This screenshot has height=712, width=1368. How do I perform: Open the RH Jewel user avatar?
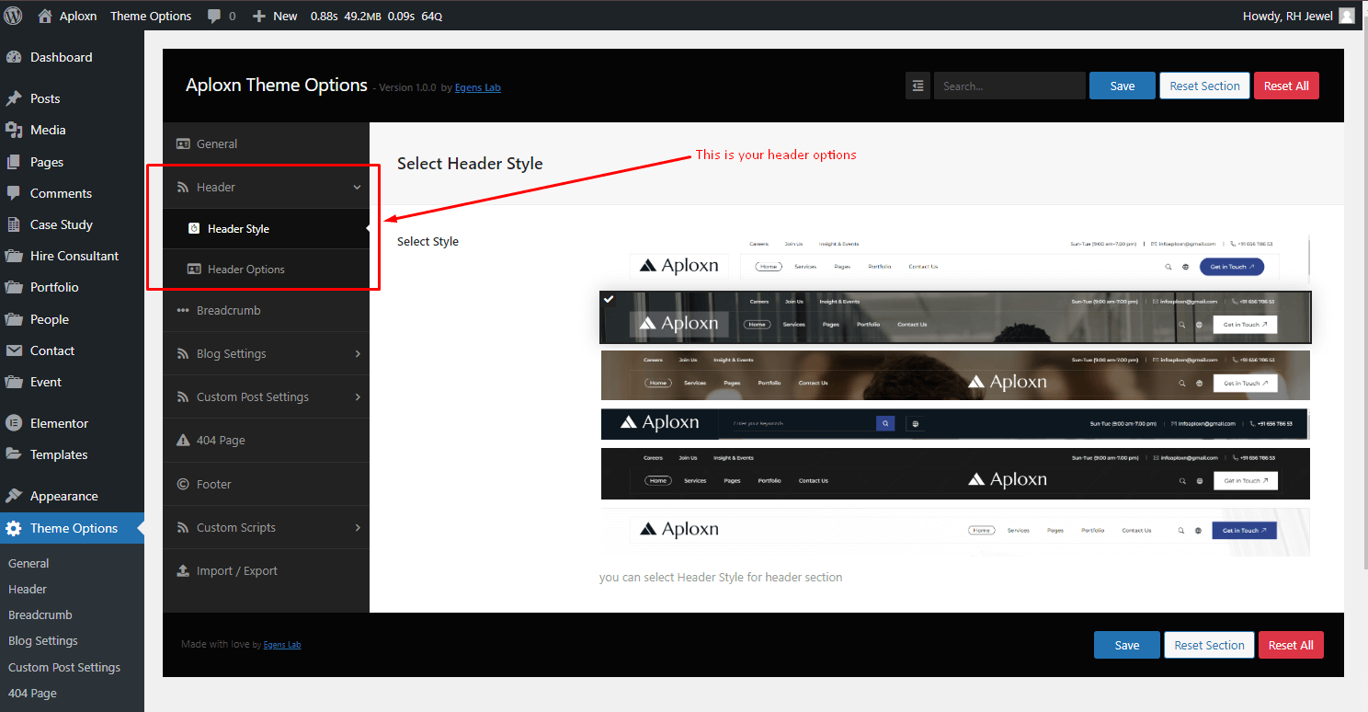(1347, 16)
